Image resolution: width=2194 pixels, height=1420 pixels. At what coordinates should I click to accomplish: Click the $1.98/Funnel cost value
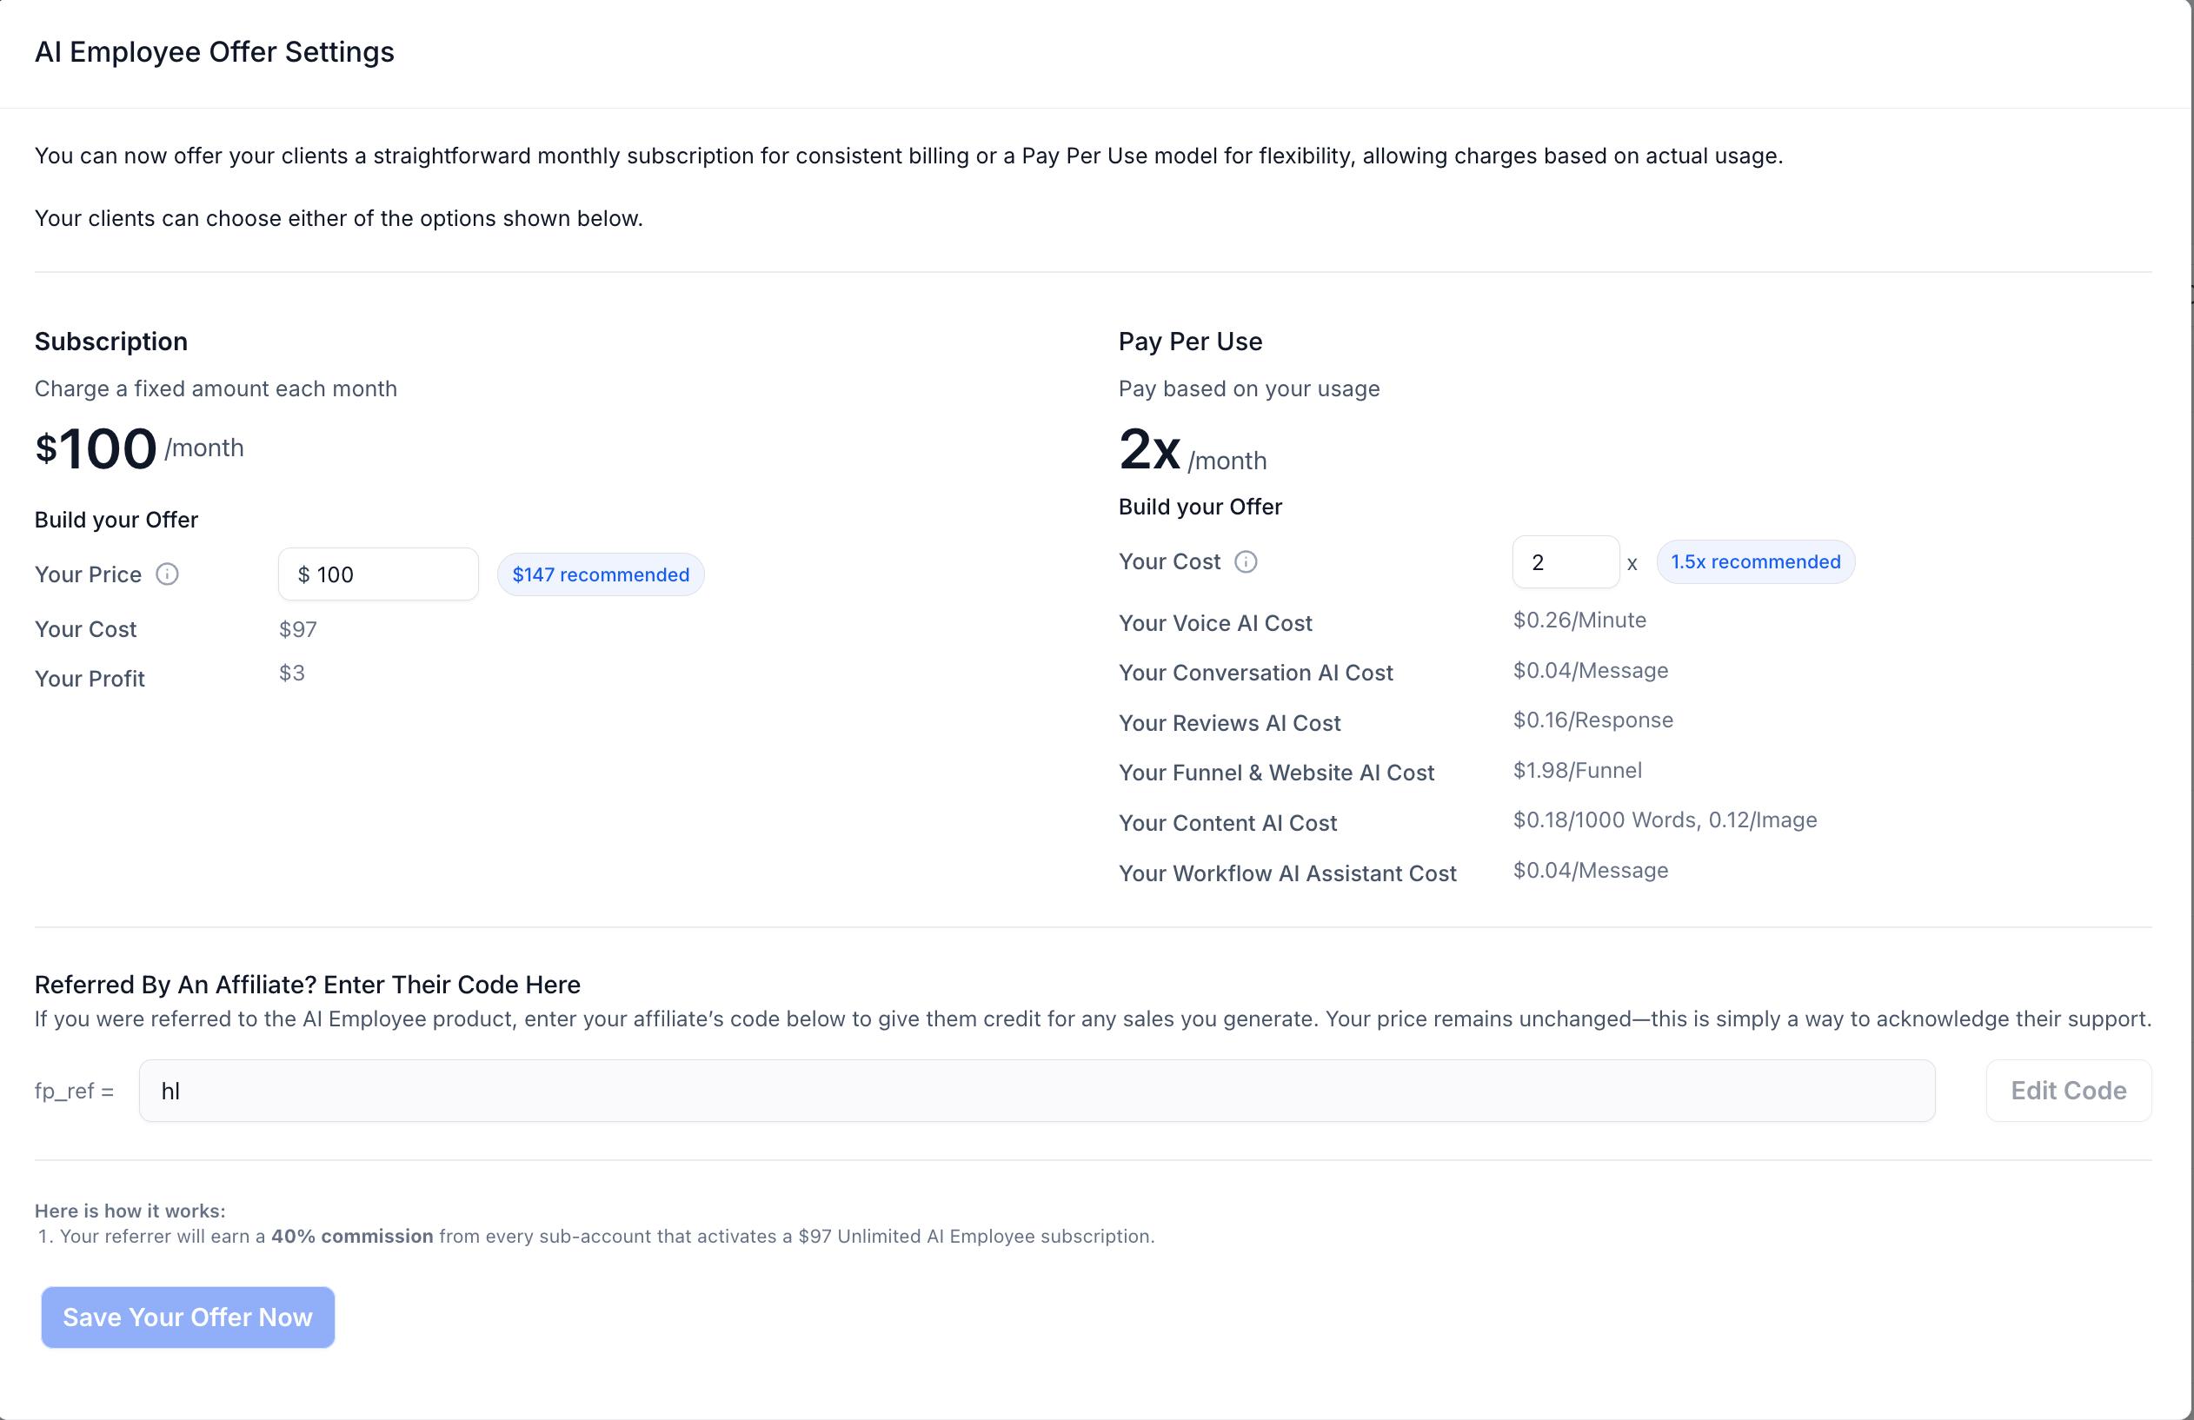click(x=1578, y=770)
